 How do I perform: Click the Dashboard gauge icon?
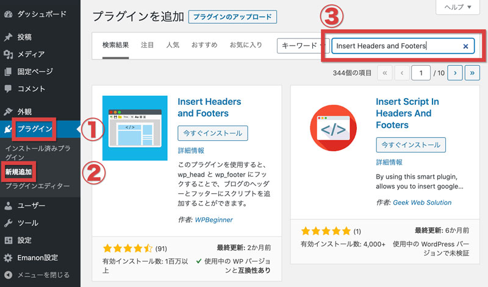[9, 14]
